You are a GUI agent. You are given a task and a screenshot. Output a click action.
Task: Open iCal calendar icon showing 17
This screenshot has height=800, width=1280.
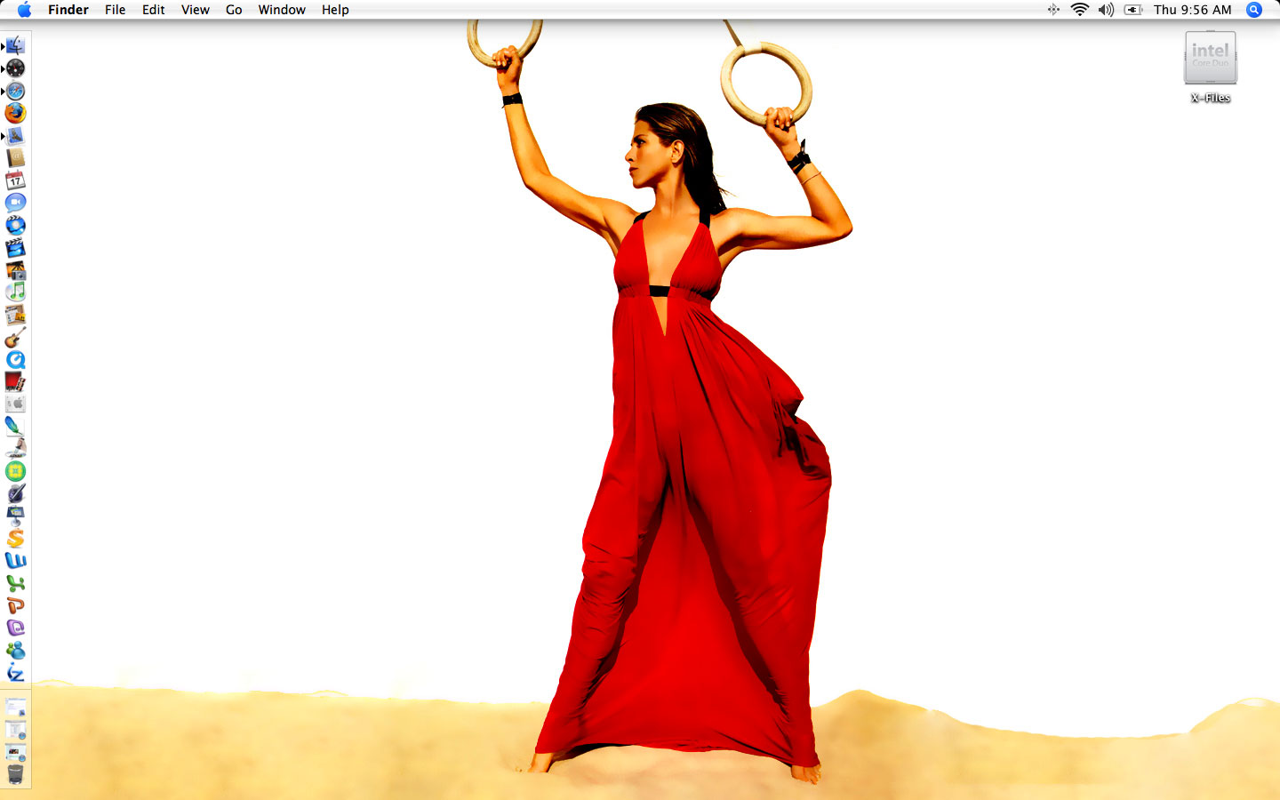pos(15,180)
